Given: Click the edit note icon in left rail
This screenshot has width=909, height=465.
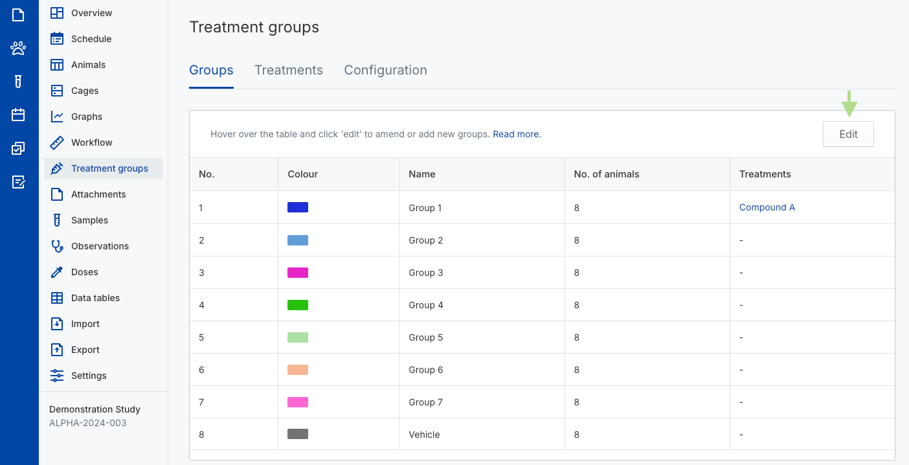Looking at the screenshot, I should pyautogui.click(x=18, y=183).
